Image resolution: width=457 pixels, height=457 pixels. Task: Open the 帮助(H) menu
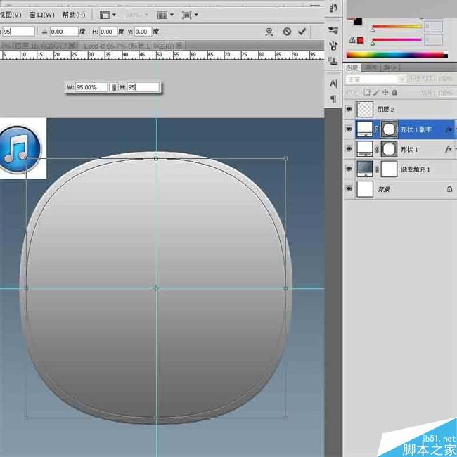[74, 15]
